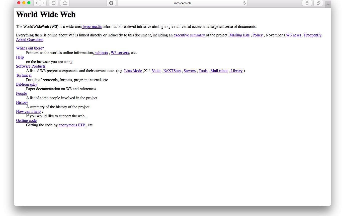Open the History link

coord(22,102)
